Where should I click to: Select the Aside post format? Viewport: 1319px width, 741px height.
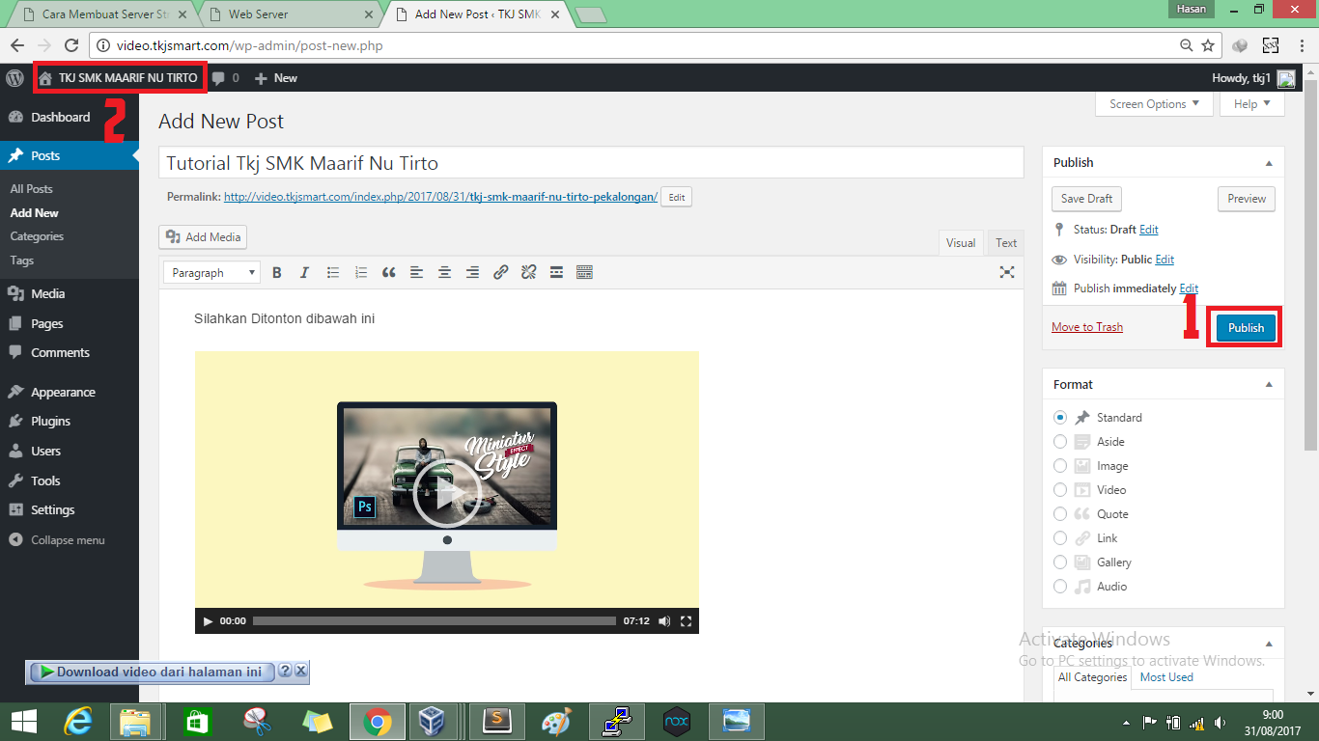(x=1060, y=441)
